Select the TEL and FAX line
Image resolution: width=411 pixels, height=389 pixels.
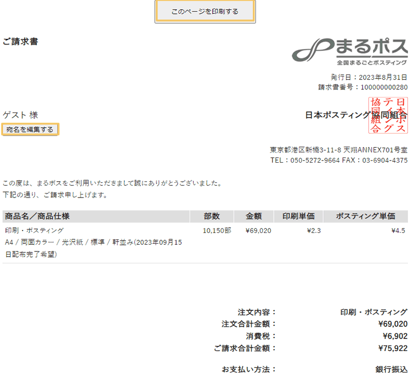339,160
